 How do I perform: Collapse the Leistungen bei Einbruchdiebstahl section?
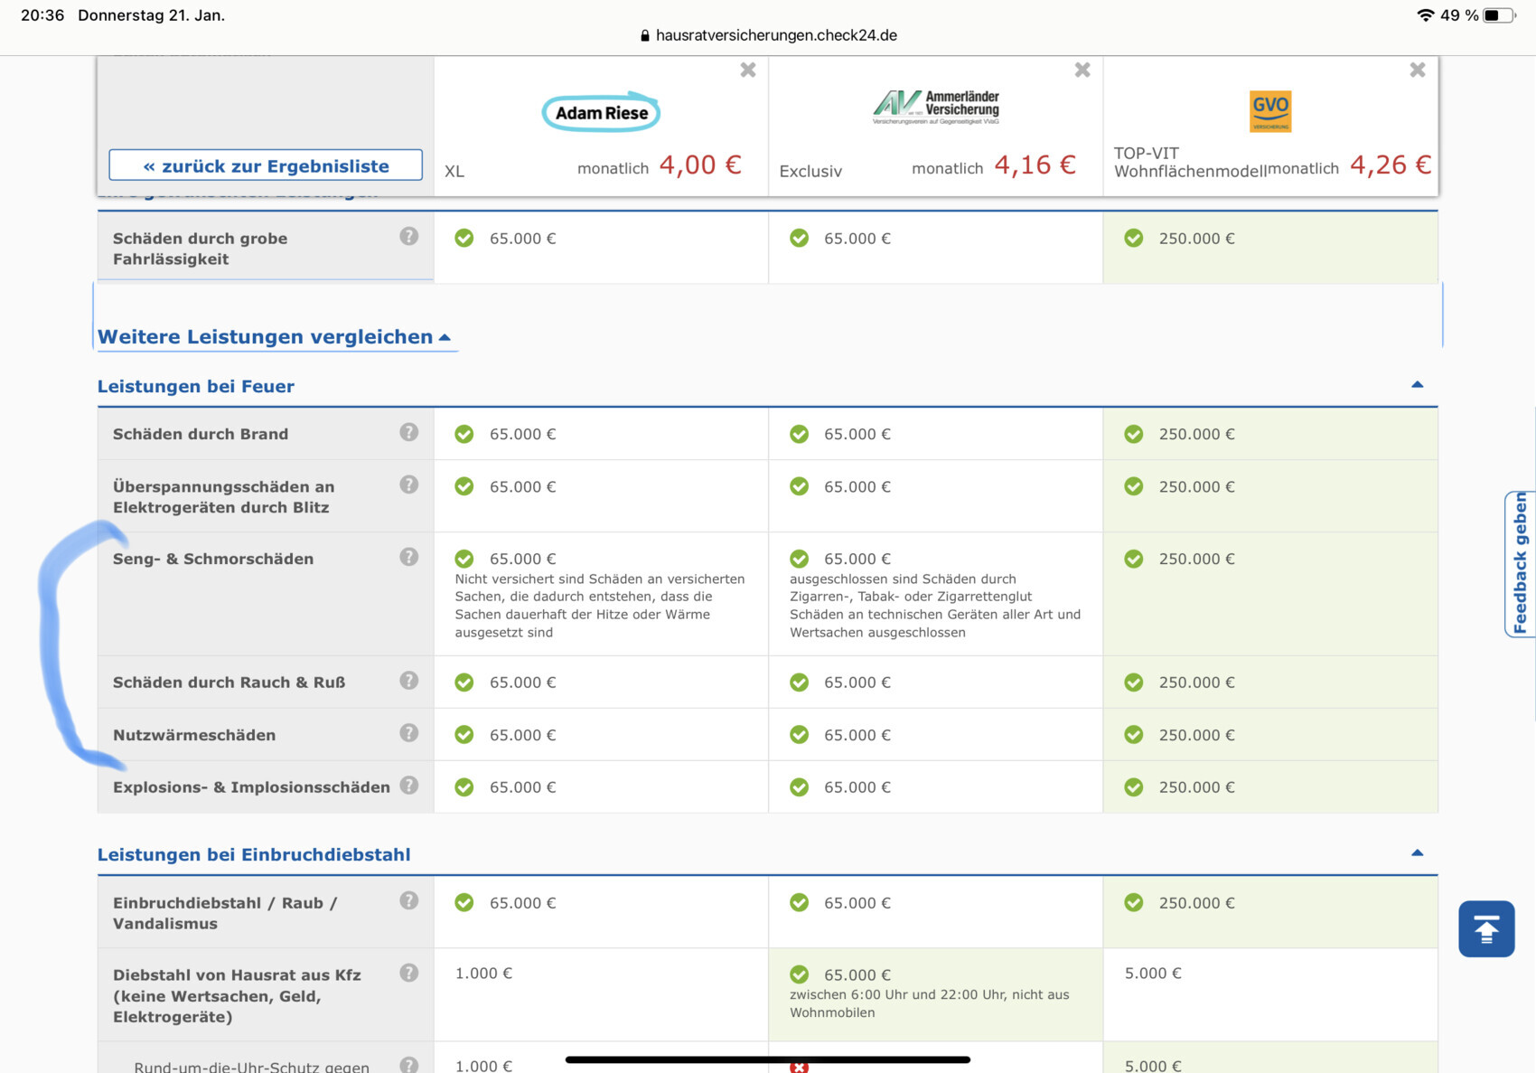[1417, 853]
